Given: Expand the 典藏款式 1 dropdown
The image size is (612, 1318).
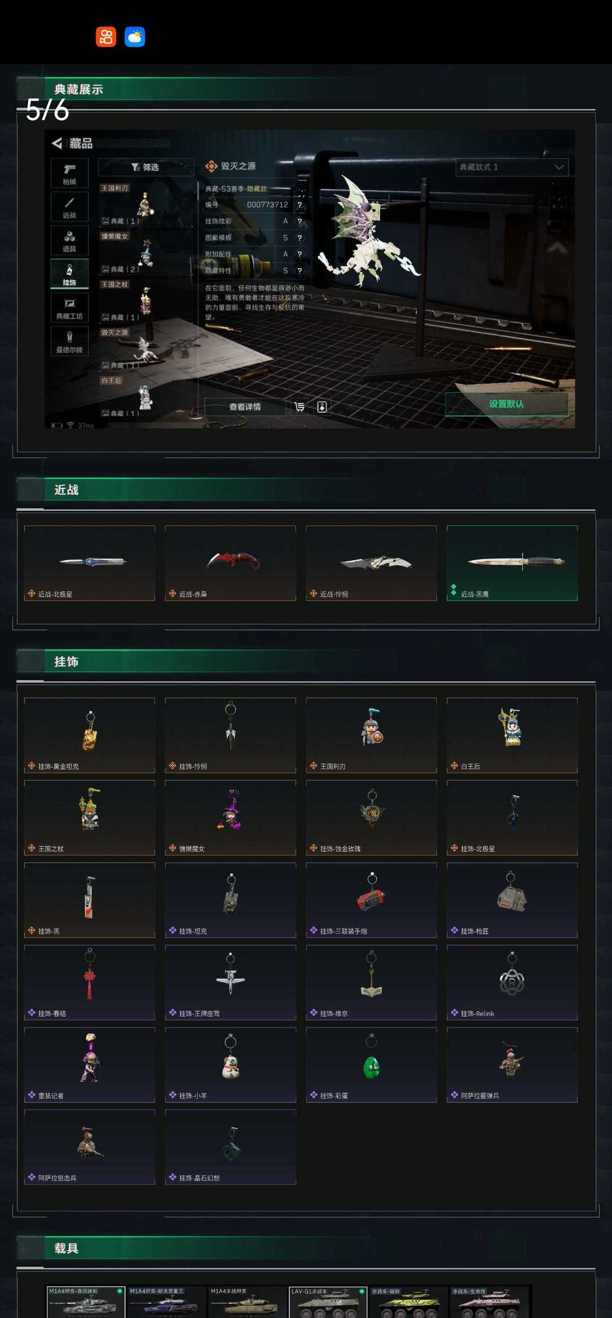Looking at the screenshot, I should tap(512, 167).
